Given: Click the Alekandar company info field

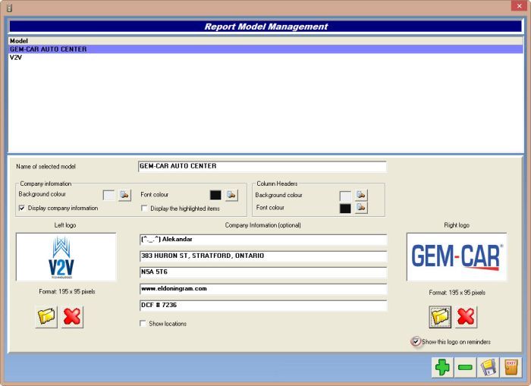Looking at the screenshot, I should [263, 240].
